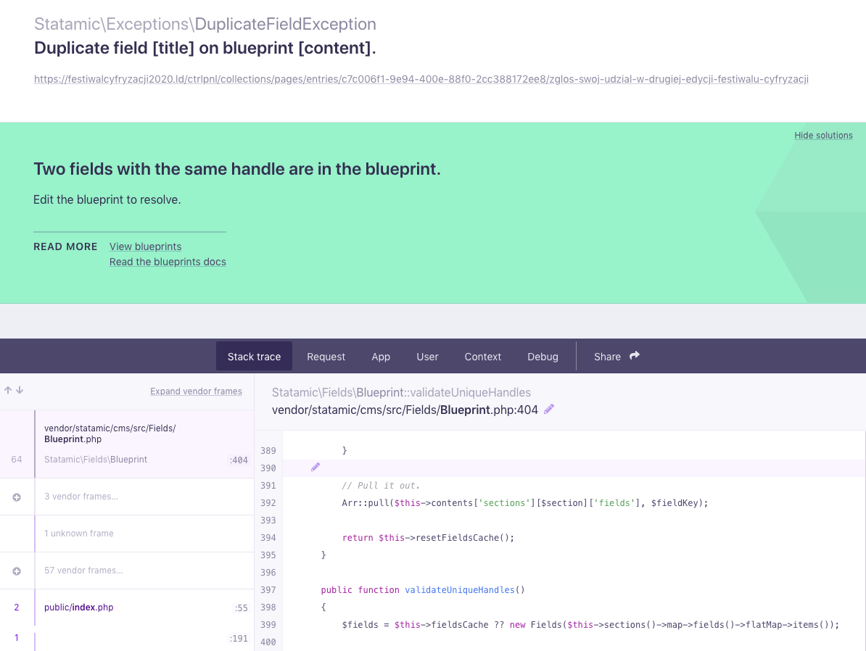Image resolution: width=866 pixels, height=651 pixels.
Task: Click the share arrow icon next to Share
Action: point(633,356)
